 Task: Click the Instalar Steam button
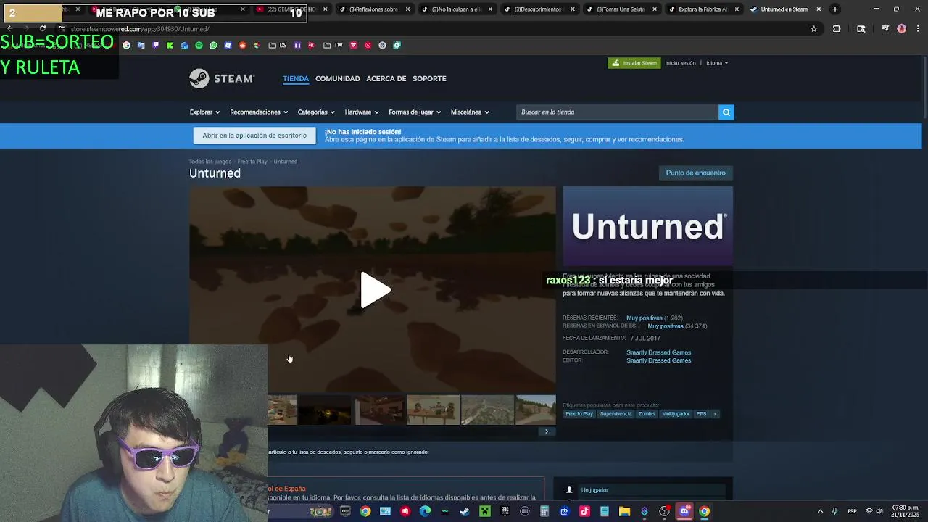click(x=634, y=63)
